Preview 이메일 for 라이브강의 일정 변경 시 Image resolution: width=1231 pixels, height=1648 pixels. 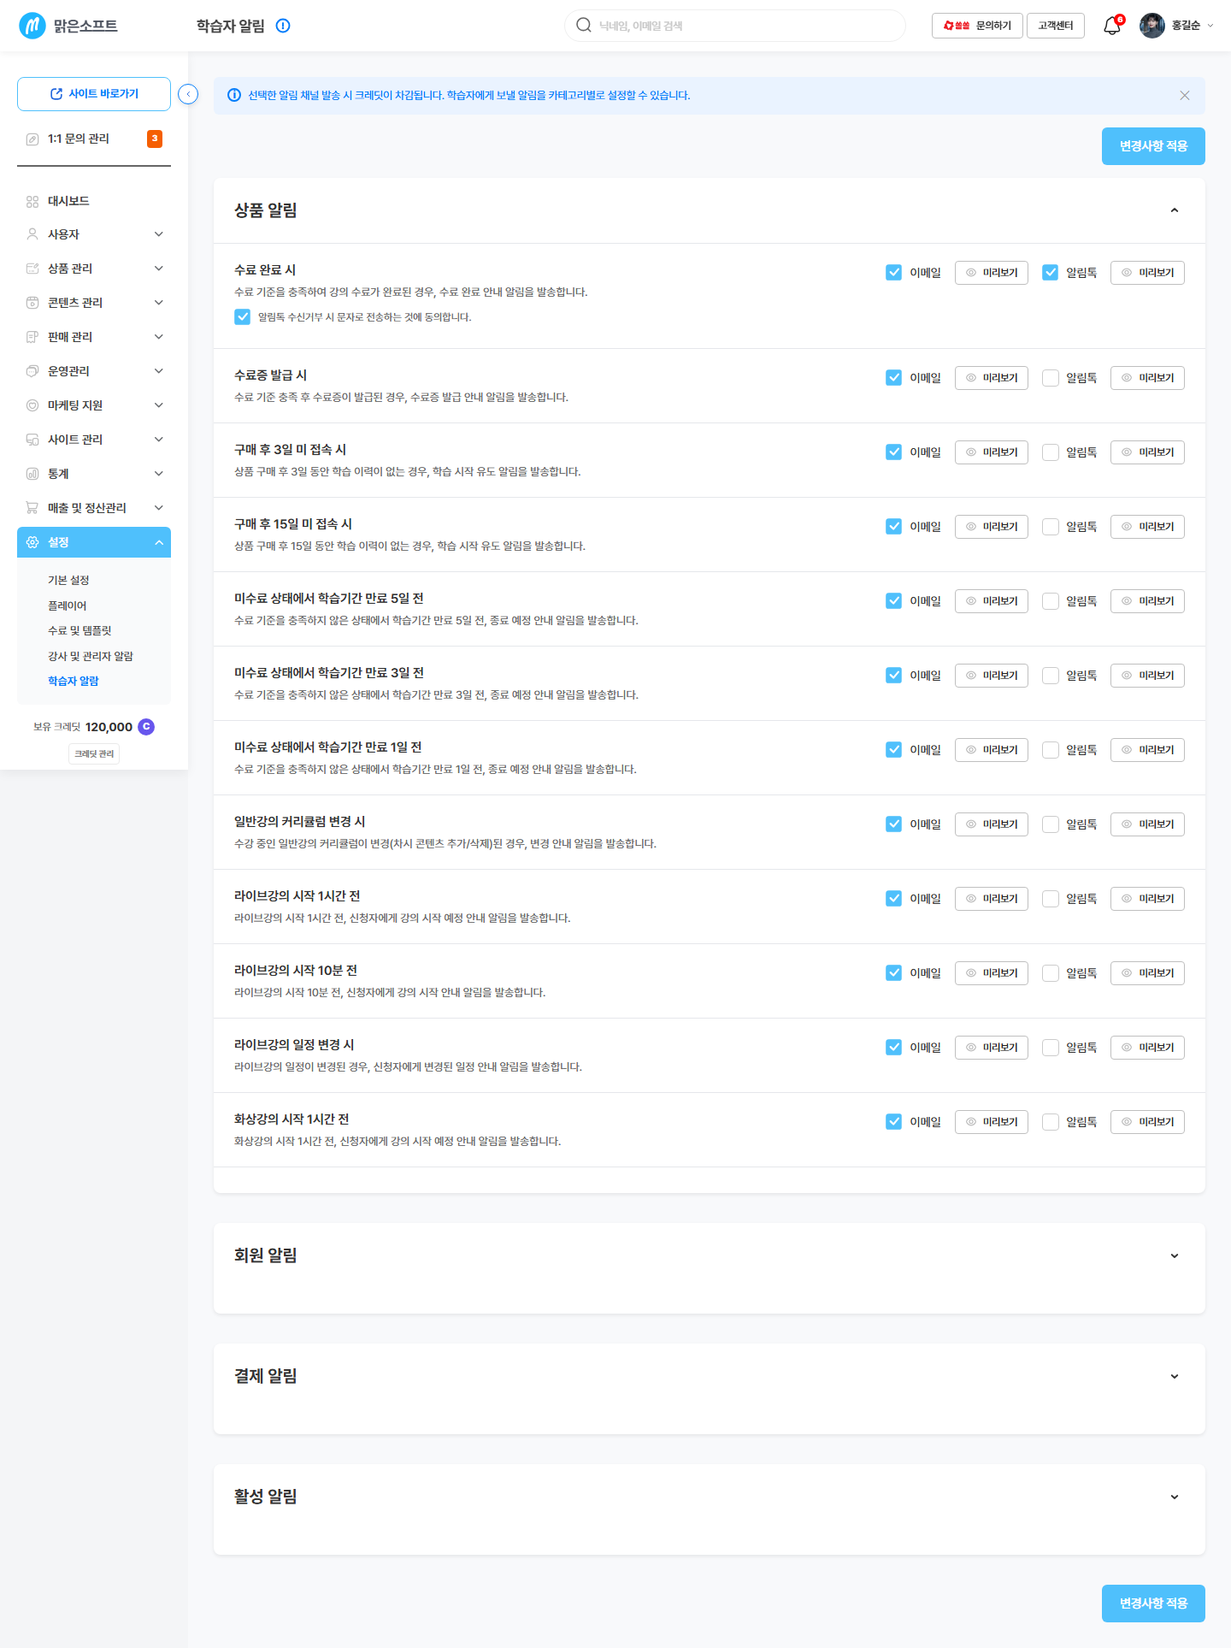(992, 1048)
